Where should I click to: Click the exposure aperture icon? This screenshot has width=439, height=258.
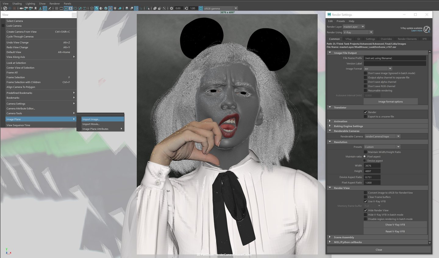(x=171, y=9)
